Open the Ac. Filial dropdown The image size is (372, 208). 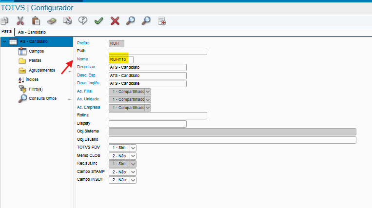click(148, 92)
